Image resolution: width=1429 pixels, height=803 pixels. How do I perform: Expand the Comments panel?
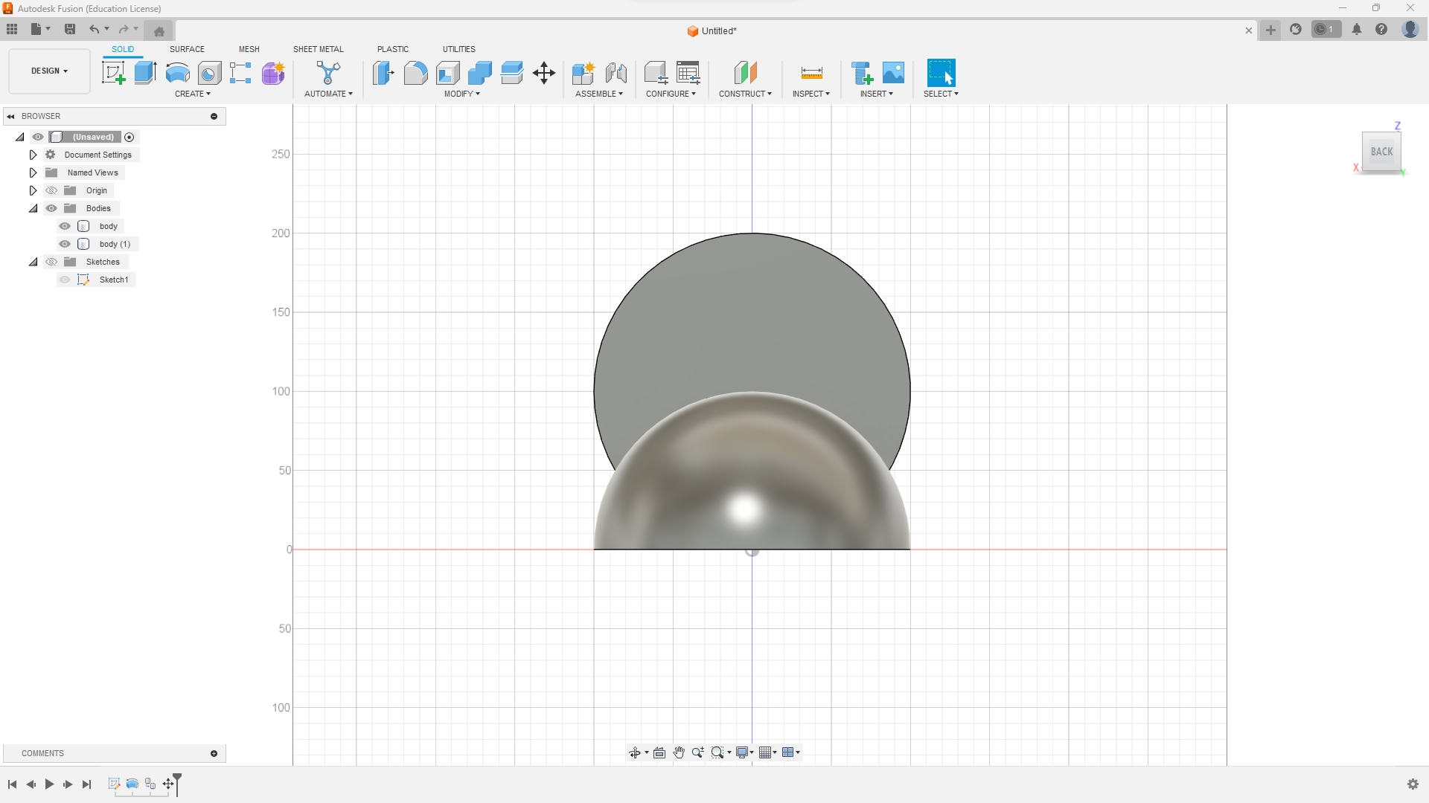coord(214,754)
